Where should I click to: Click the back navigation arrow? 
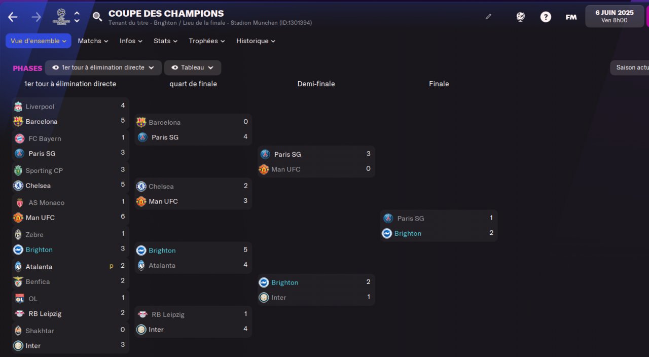tap(13, 17)
